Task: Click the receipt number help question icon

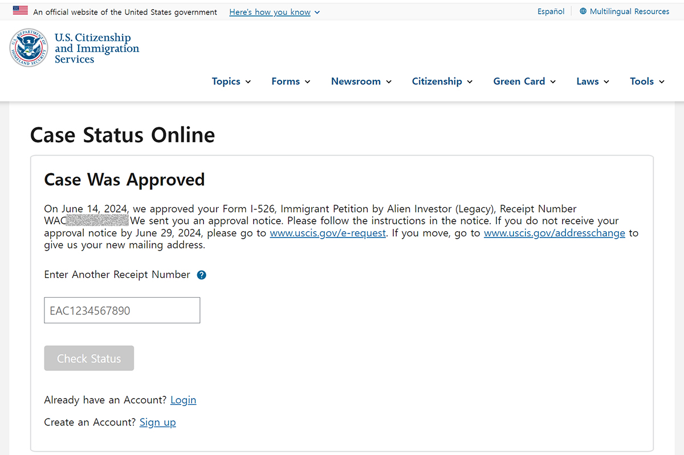Action: coord(201,275)
